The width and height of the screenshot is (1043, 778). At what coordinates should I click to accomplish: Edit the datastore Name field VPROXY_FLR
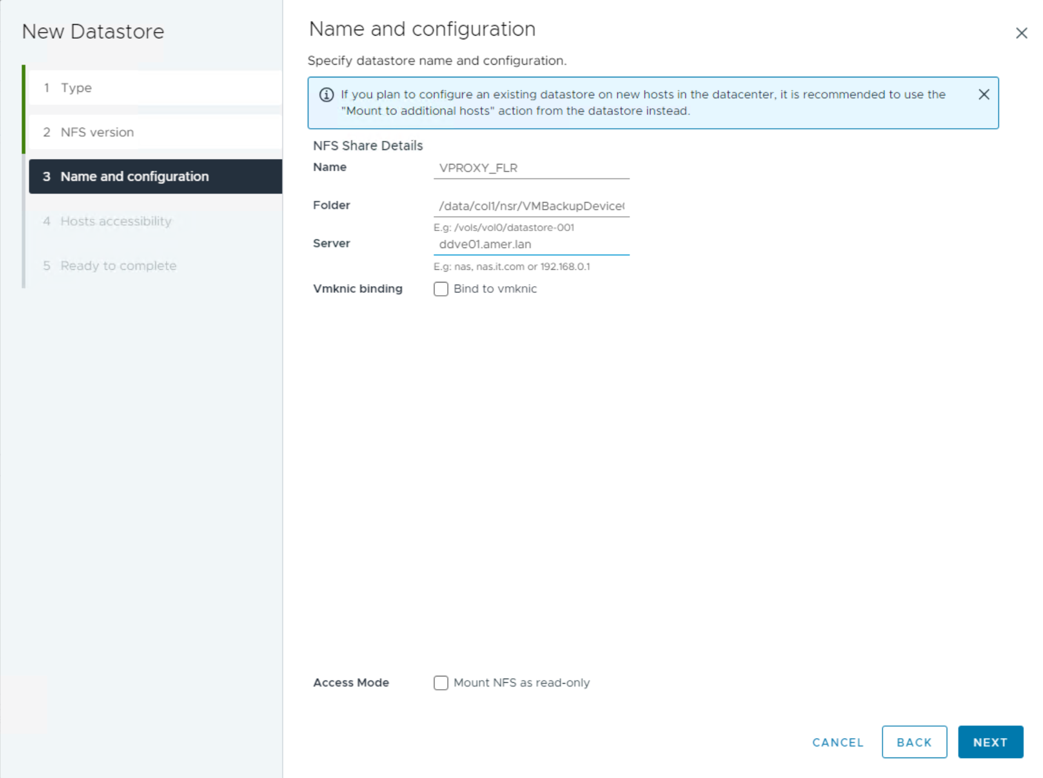[x=532, y=168]
